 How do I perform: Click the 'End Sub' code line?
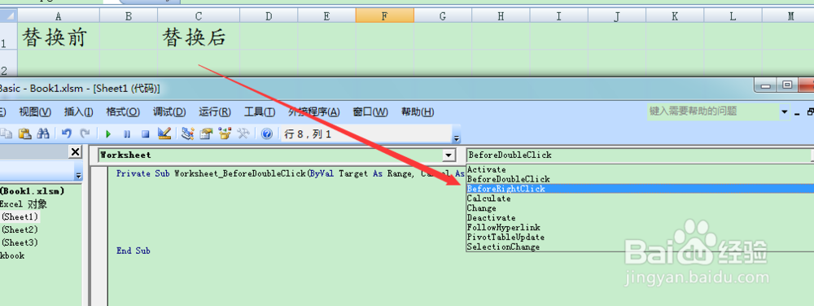pos(133,251)
